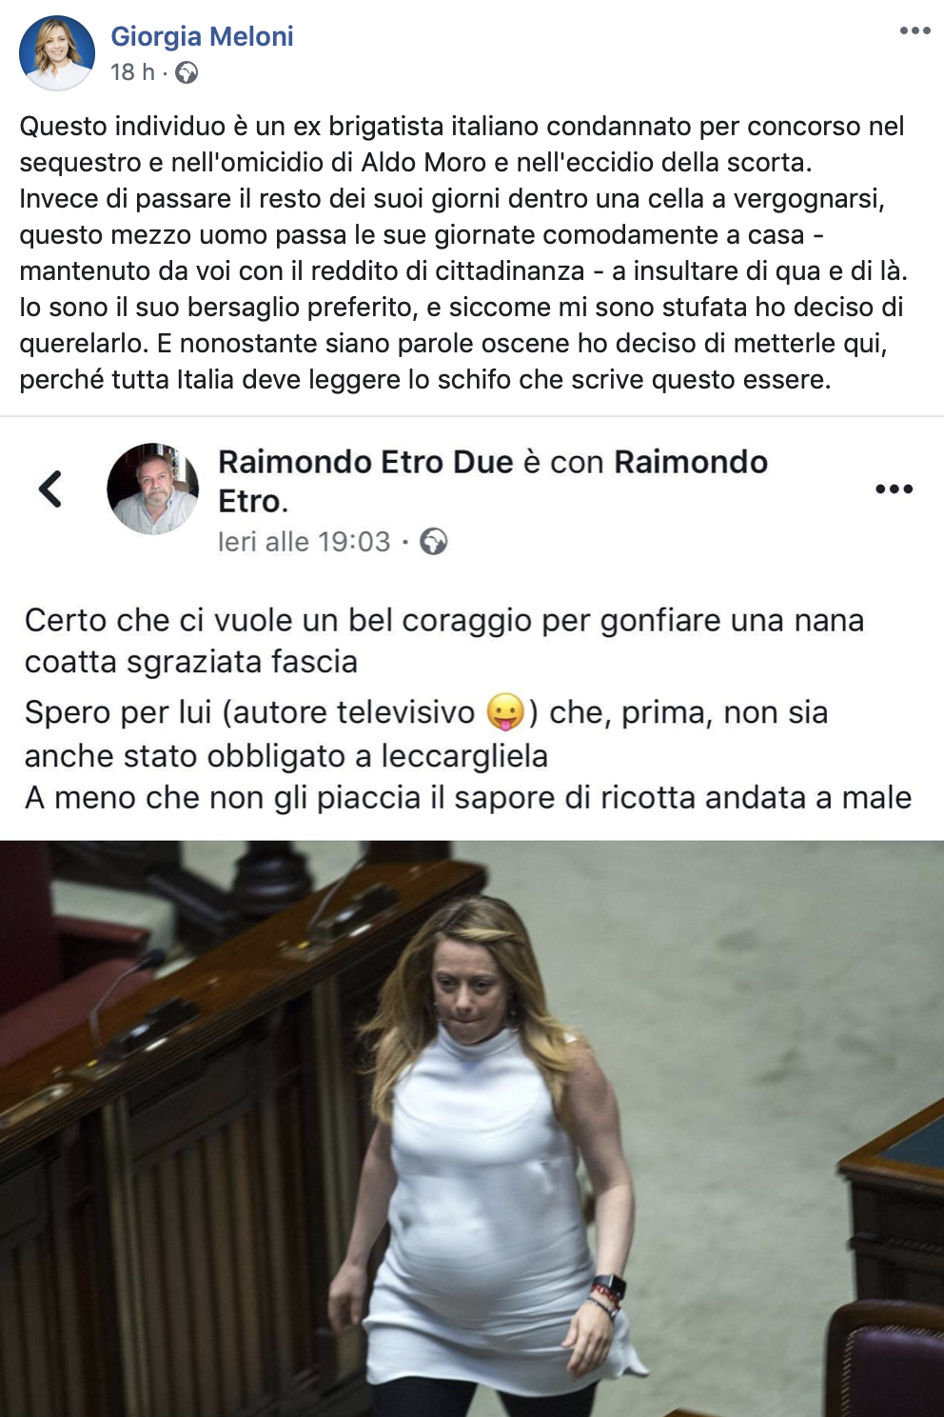Open the Giorgia Meloni page name link
Screen dimensions: 944x1417
tap(202, 36)
